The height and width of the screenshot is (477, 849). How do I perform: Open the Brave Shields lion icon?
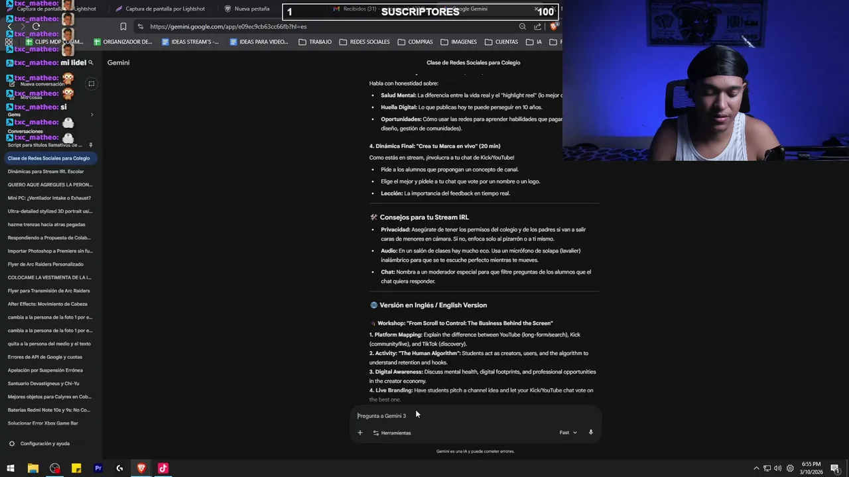tap(554, 26)
